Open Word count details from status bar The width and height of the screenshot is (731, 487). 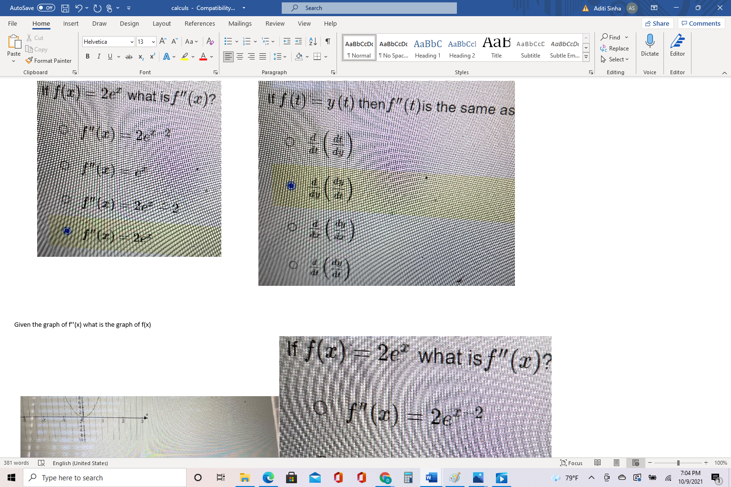(x=16, y=463)
